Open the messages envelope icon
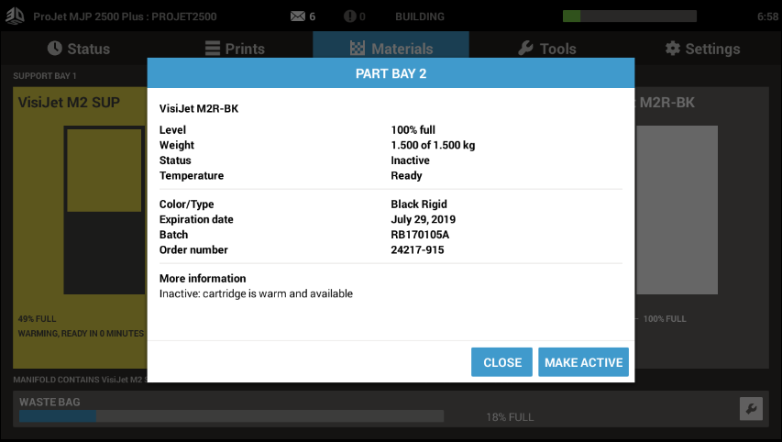The height and width of the screenshot is (442, 782). [x=297, y=17]
